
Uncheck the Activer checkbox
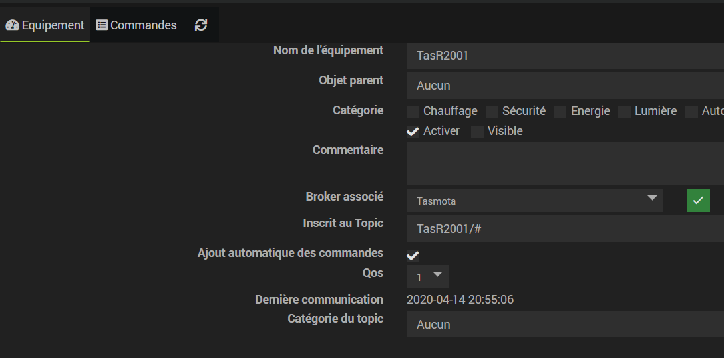(x=413, y=132)
